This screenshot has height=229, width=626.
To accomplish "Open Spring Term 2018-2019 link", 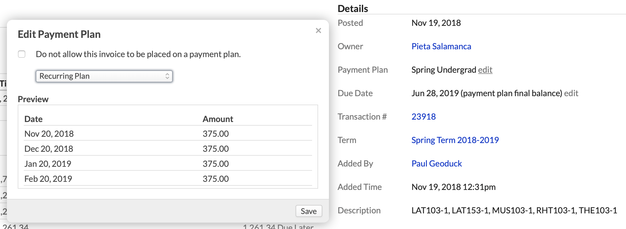I will [455, 140].
